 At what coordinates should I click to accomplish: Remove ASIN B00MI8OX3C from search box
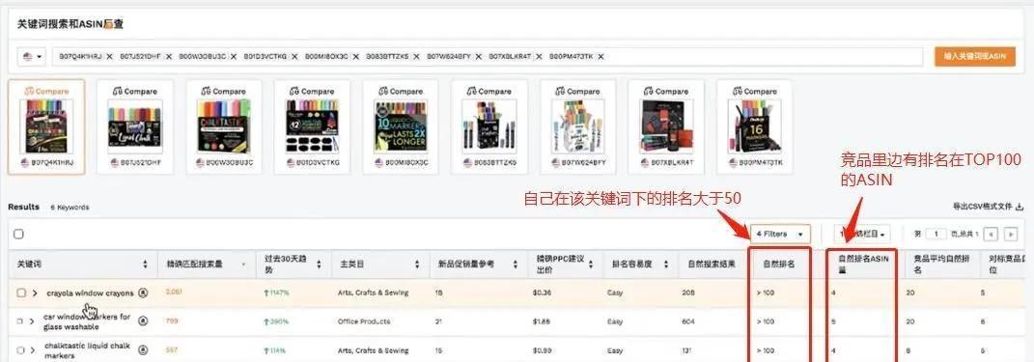356,57
